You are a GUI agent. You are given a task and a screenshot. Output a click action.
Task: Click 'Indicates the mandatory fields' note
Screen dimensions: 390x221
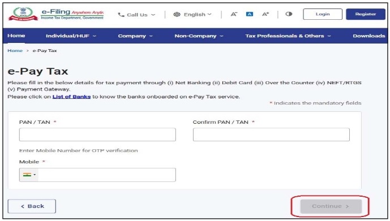coord(315,103)
